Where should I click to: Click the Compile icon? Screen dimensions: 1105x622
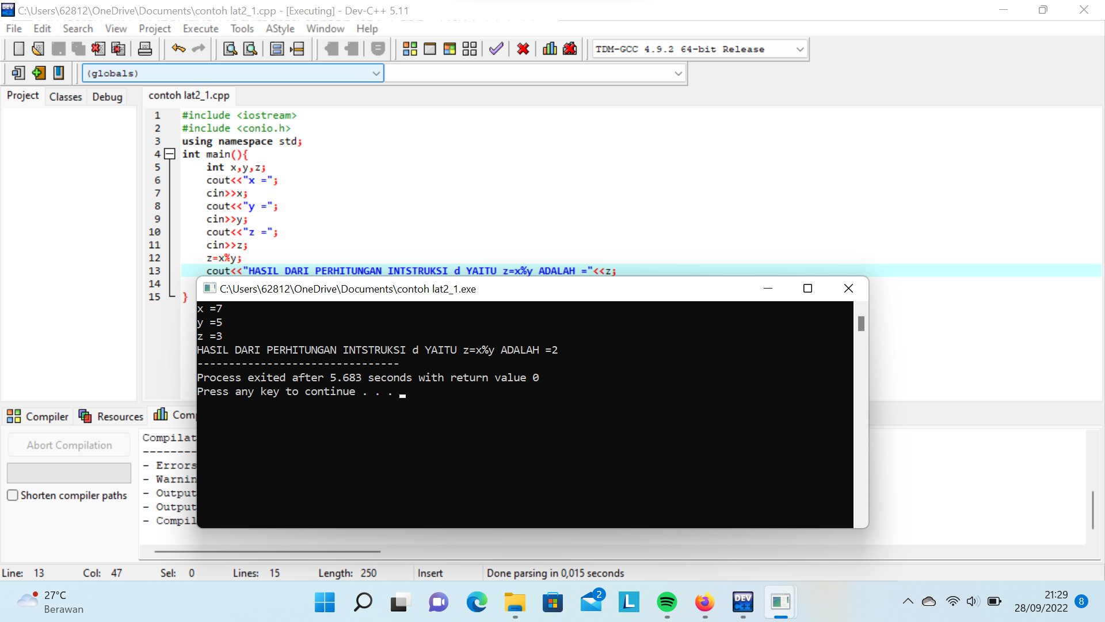410,49
